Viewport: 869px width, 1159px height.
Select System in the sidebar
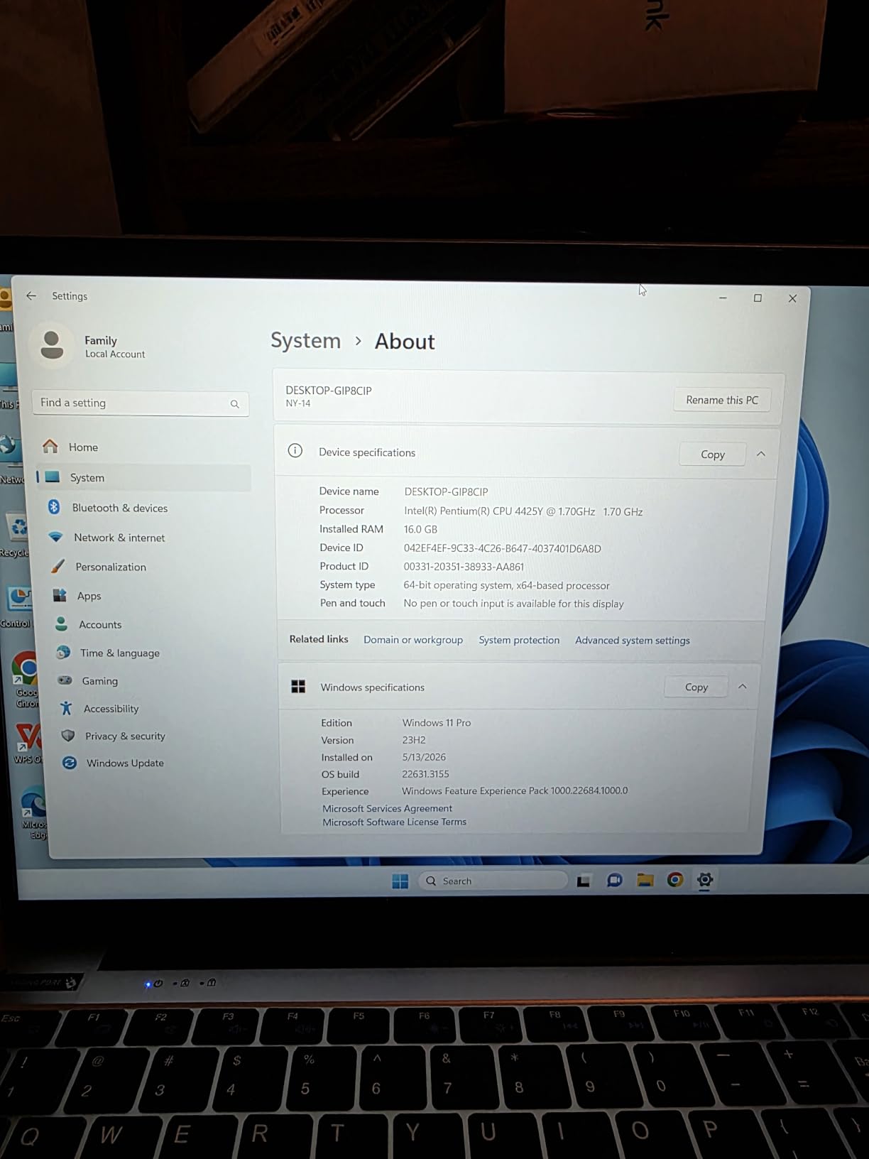tap(144, 477)
